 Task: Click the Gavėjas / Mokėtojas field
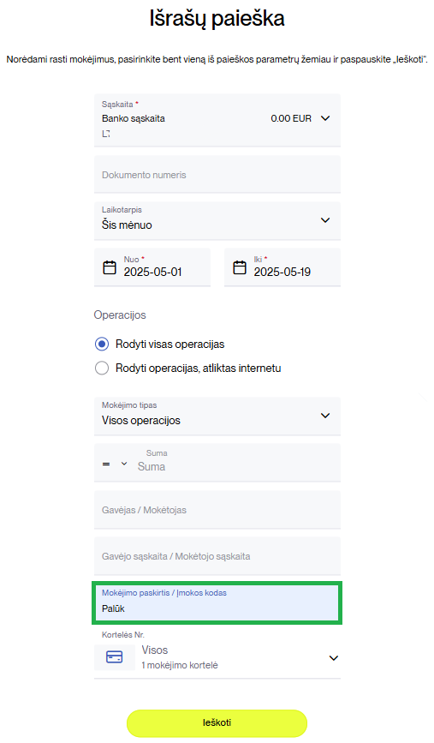tap(217, 509)
